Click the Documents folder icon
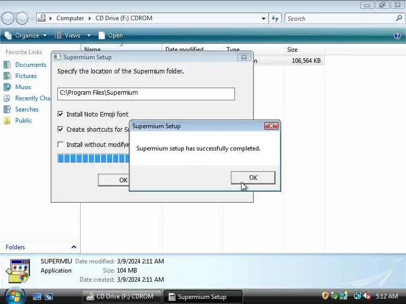406x304 pixels. (x=7, y=65)
